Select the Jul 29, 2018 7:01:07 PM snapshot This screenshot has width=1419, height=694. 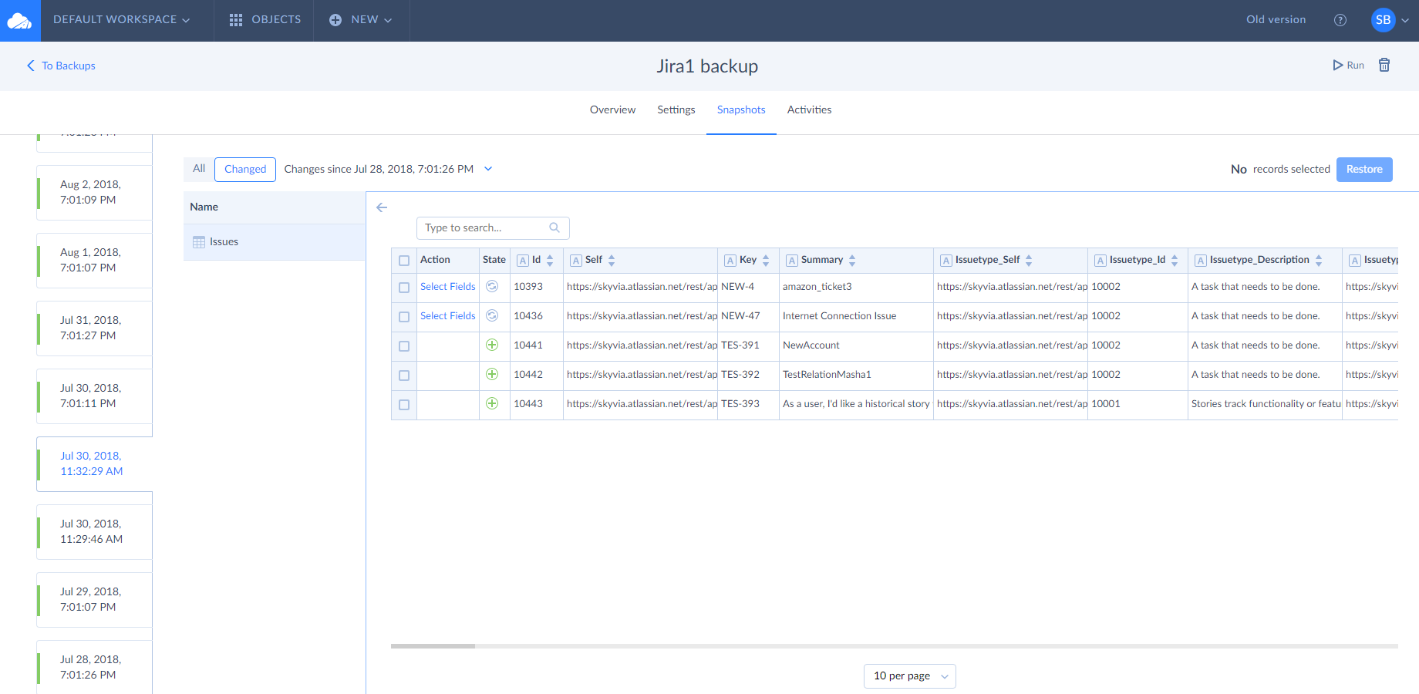(94, 599)
